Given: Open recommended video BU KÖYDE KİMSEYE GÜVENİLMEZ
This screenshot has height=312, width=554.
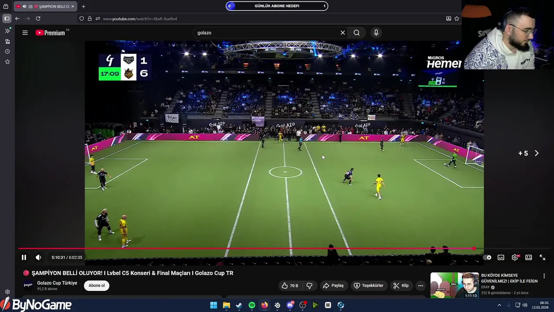Looking at the screenshot, I should pos(509,278).
